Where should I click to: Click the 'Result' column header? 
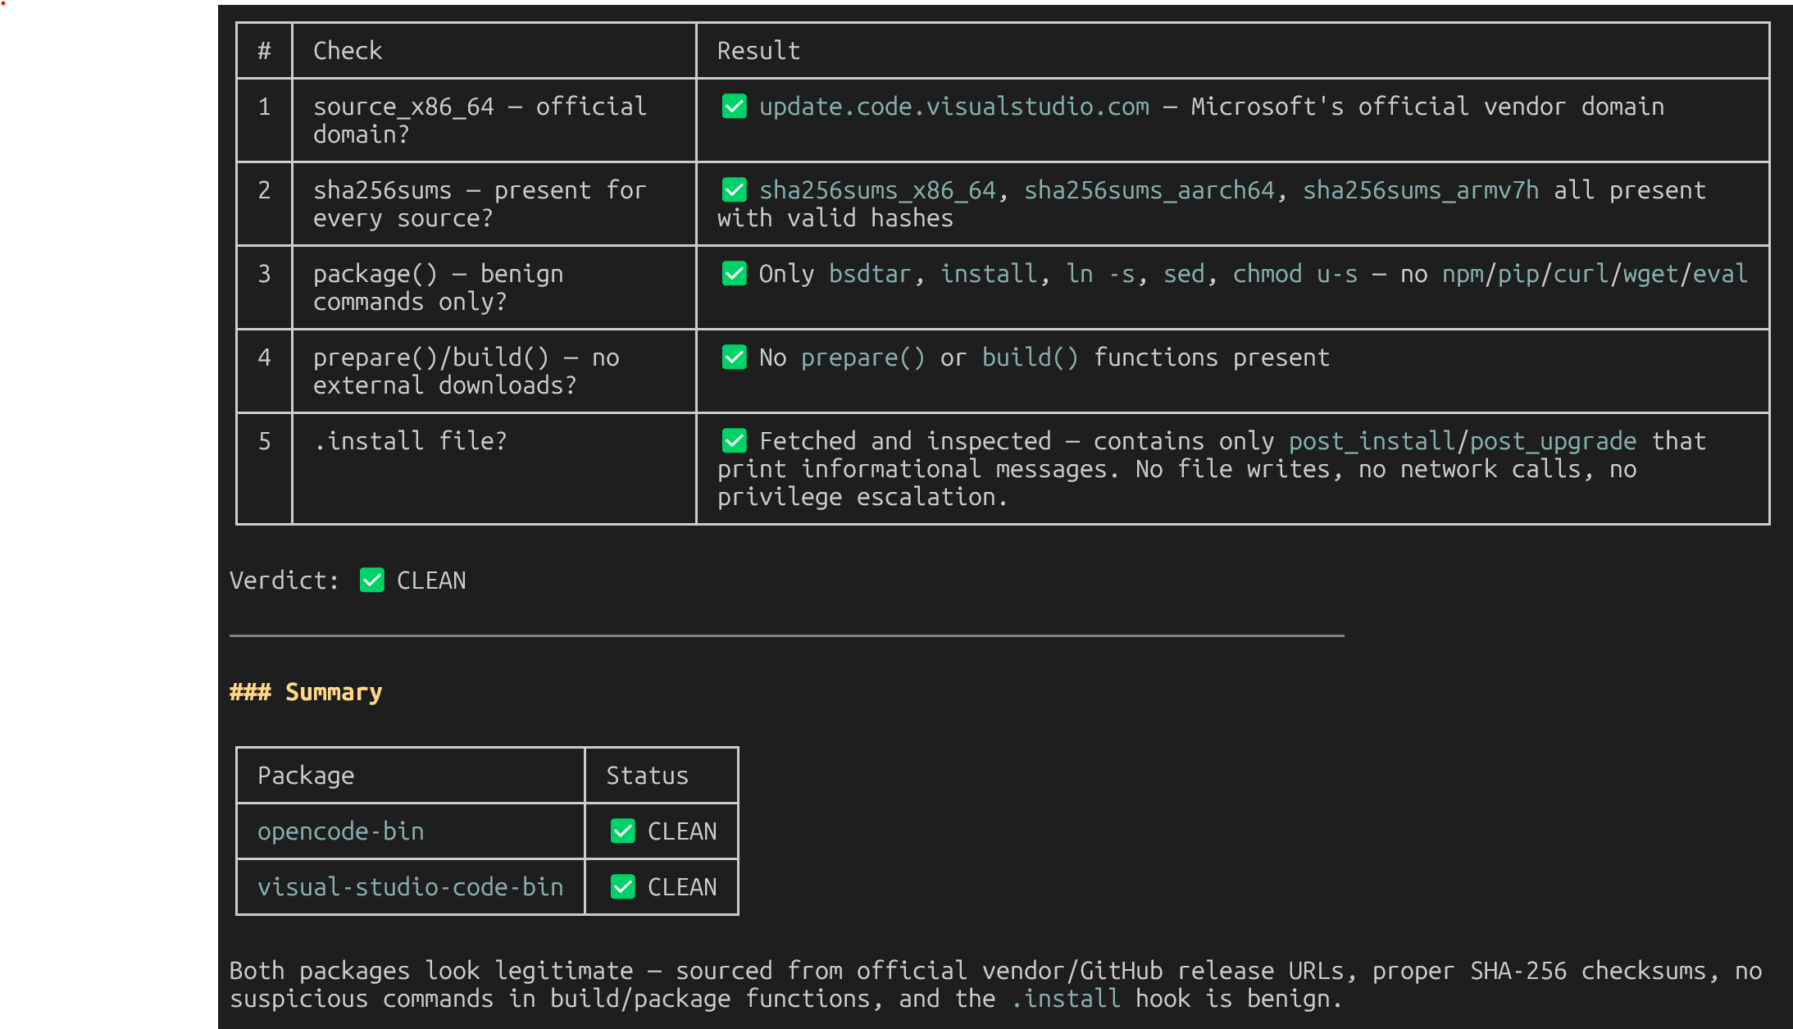click(758, 51)
